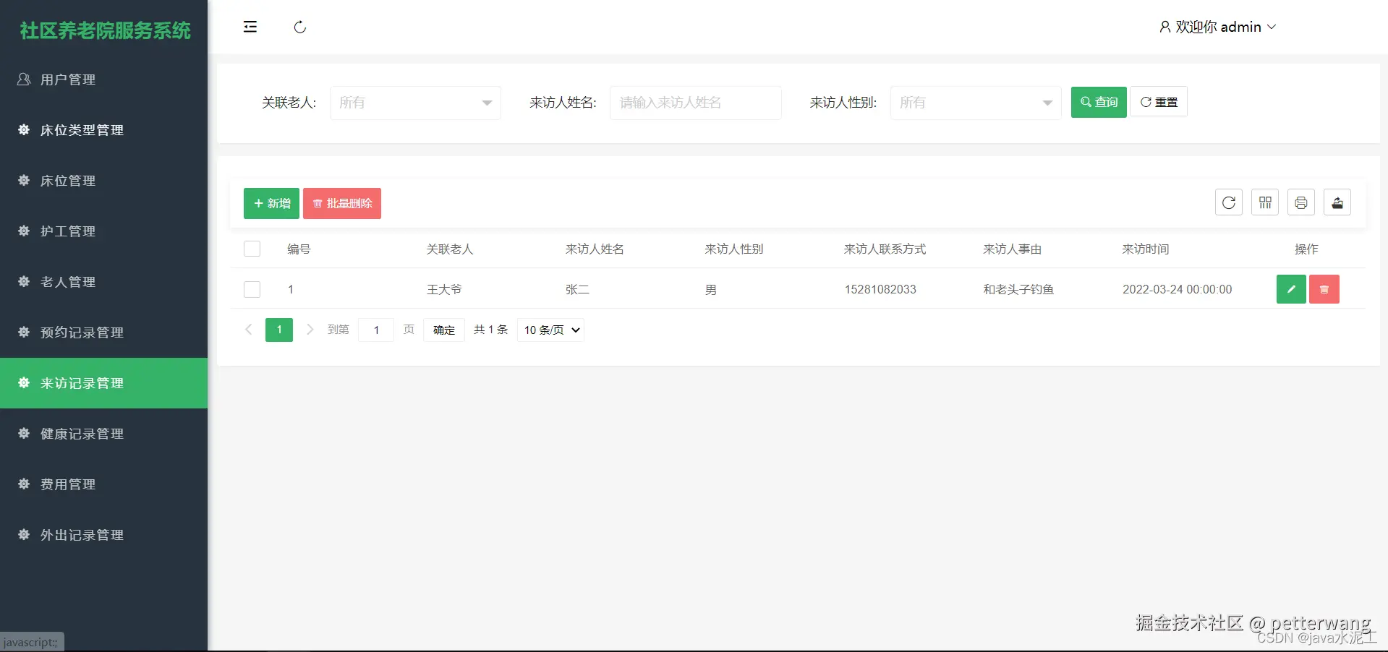The height and width of the screenshot is (652, 1388).
Task: Click the 来访时间 column header
Action: click(x=1146, y=249)
